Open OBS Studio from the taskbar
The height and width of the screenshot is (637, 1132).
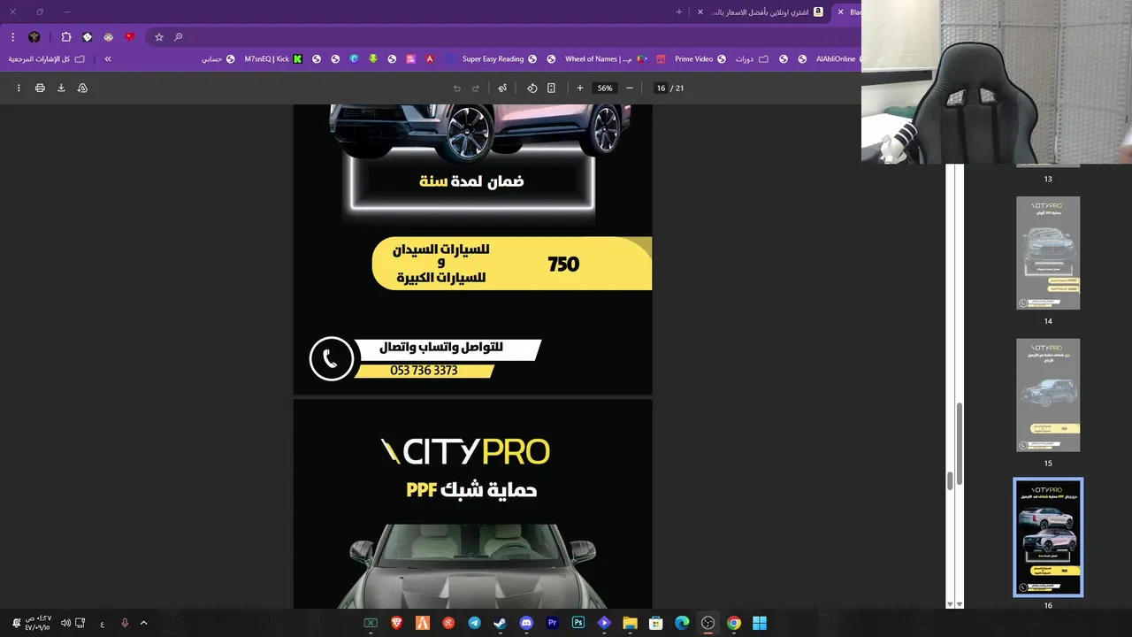point(707,623)
